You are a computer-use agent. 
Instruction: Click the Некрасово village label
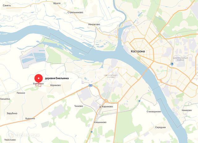(x=94, y=24)
